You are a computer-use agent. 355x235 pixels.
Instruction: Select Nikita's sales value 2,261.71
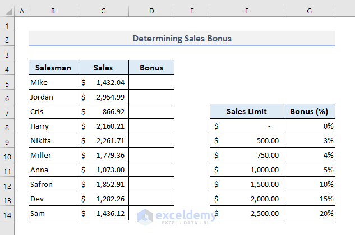[x=103, y=141]
